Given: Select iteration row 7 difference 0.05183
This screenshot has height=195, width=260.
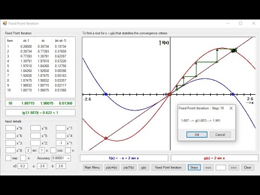Looking at the screenshot, I should tap(61, 76).
